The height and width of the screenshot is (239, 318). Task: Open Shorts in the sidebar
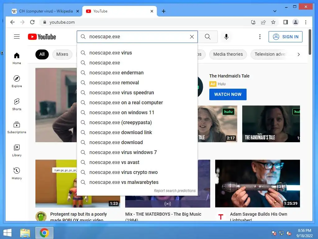pyautogui.click(x=17, y=105)
